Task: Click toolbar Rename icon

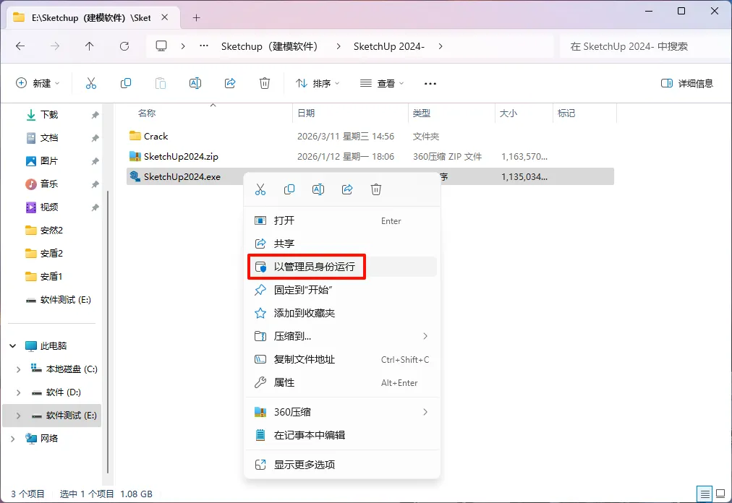Action: 195,84
